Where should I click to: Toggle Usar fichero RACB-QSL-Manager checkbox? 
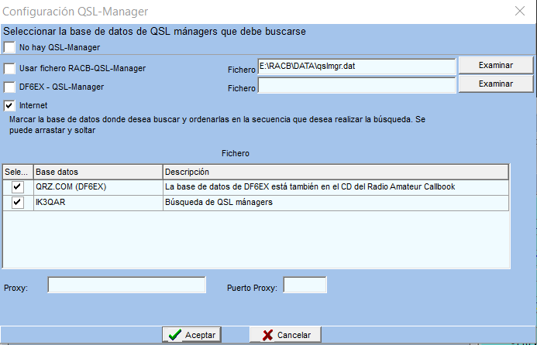pyautogui.click(x=9, y=68)
